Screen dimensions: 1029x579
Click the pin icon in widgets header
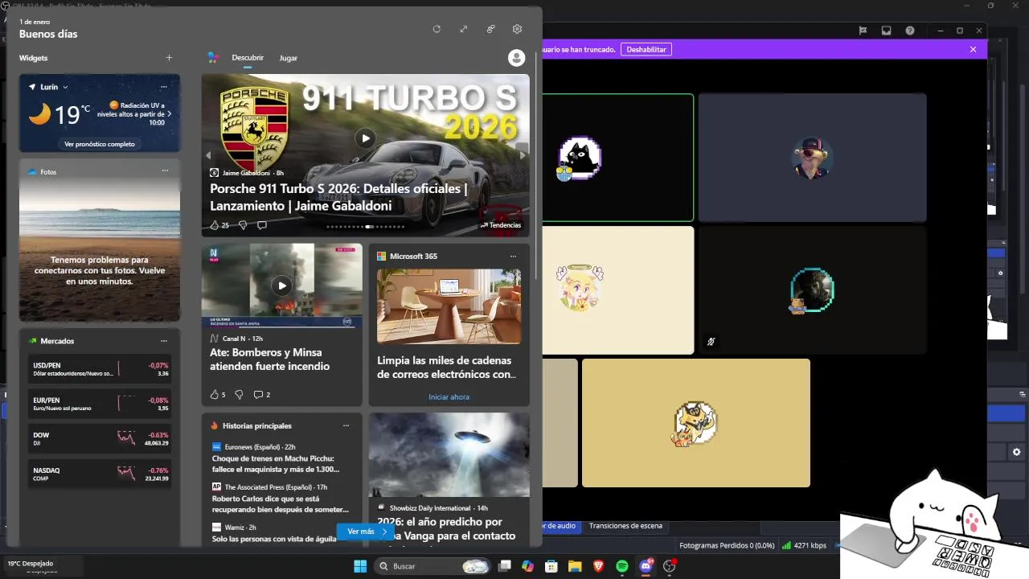[490, 29]
